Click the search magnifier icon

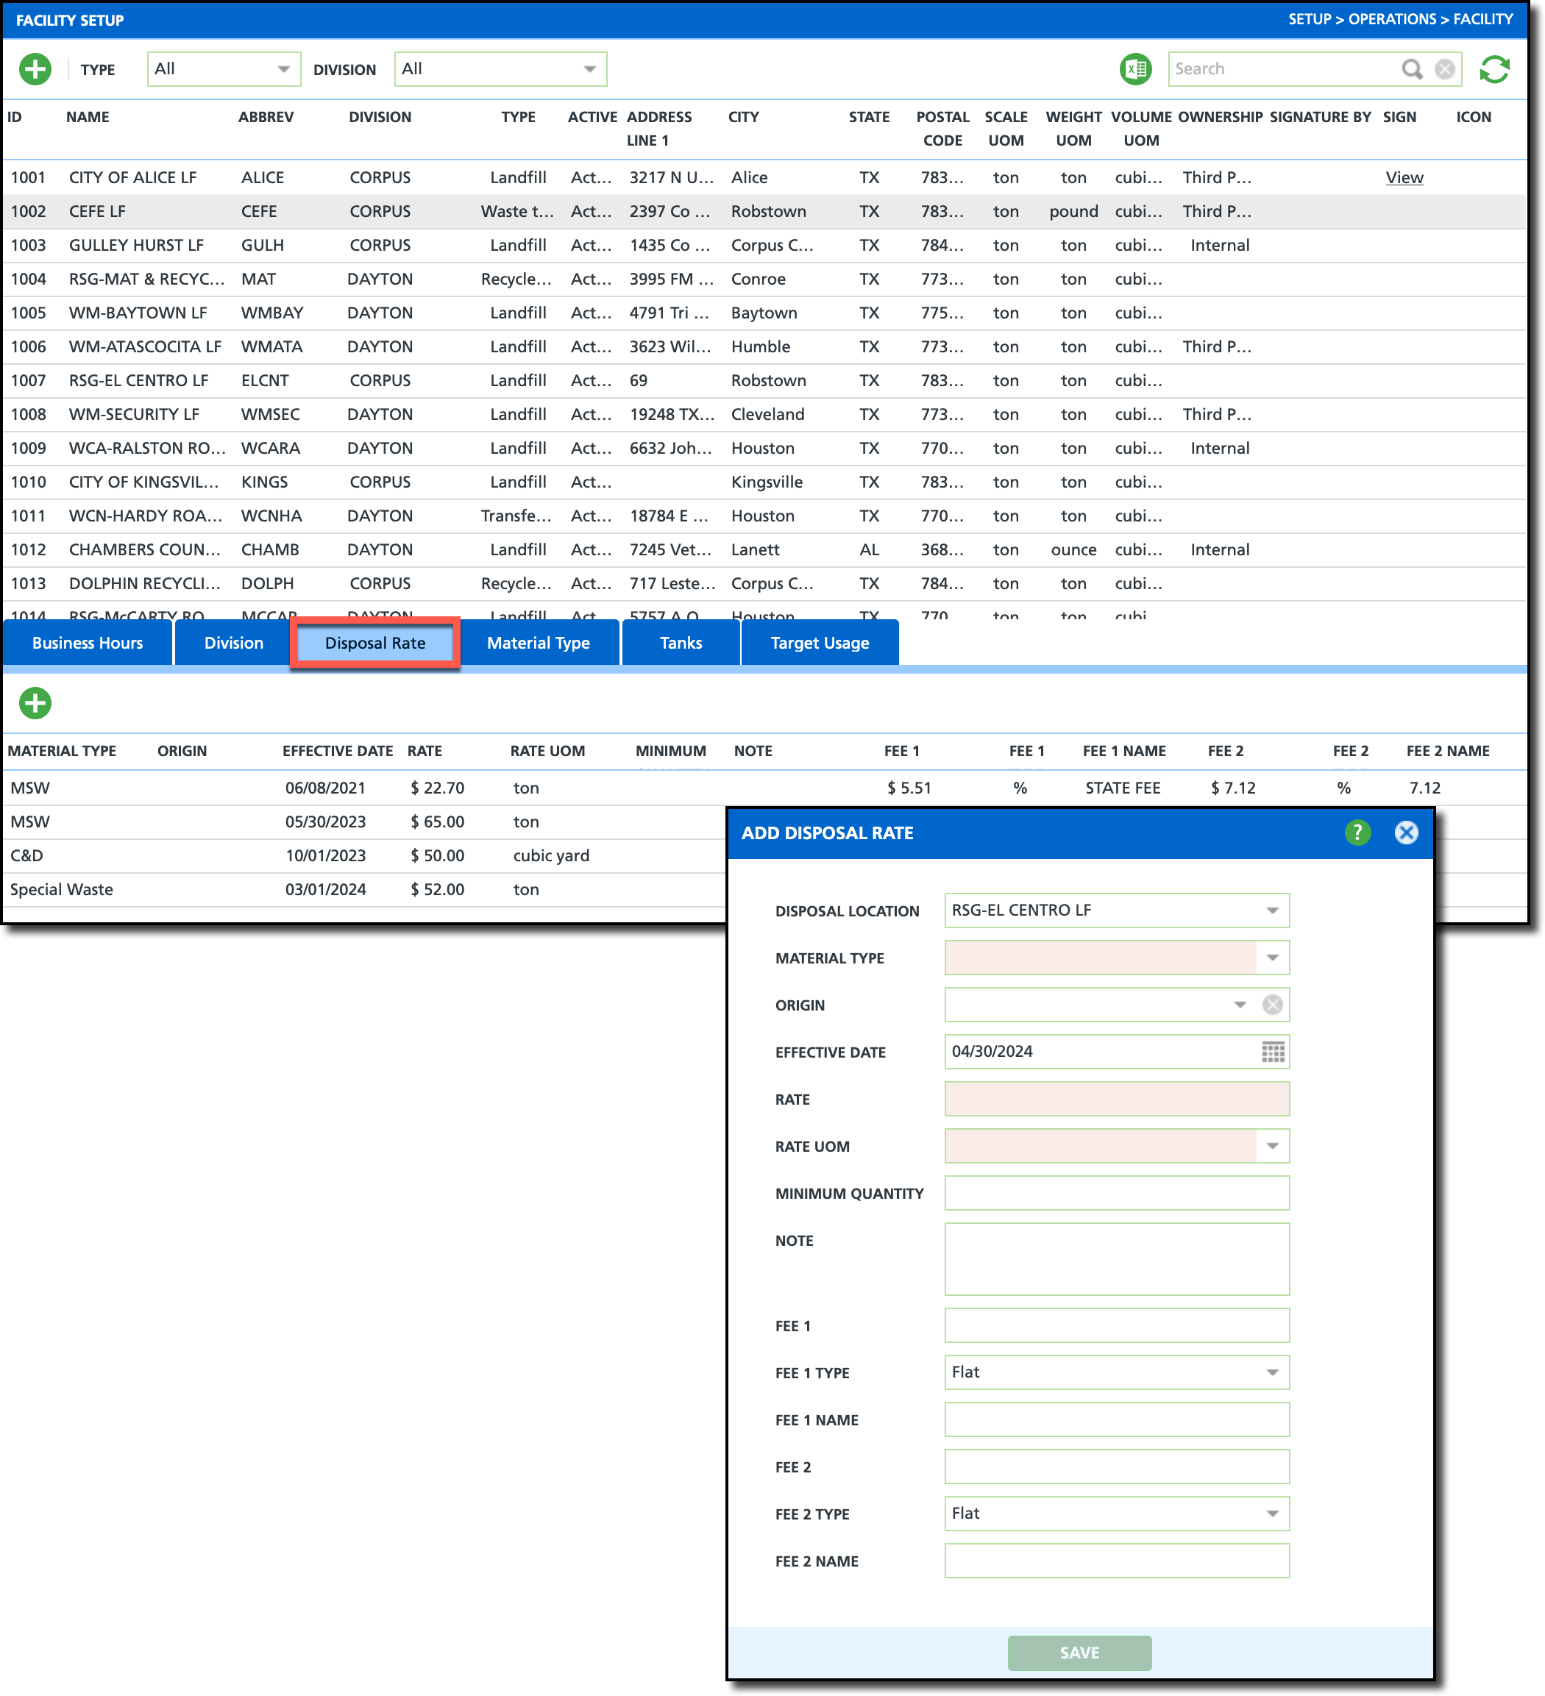(1411, 69)
